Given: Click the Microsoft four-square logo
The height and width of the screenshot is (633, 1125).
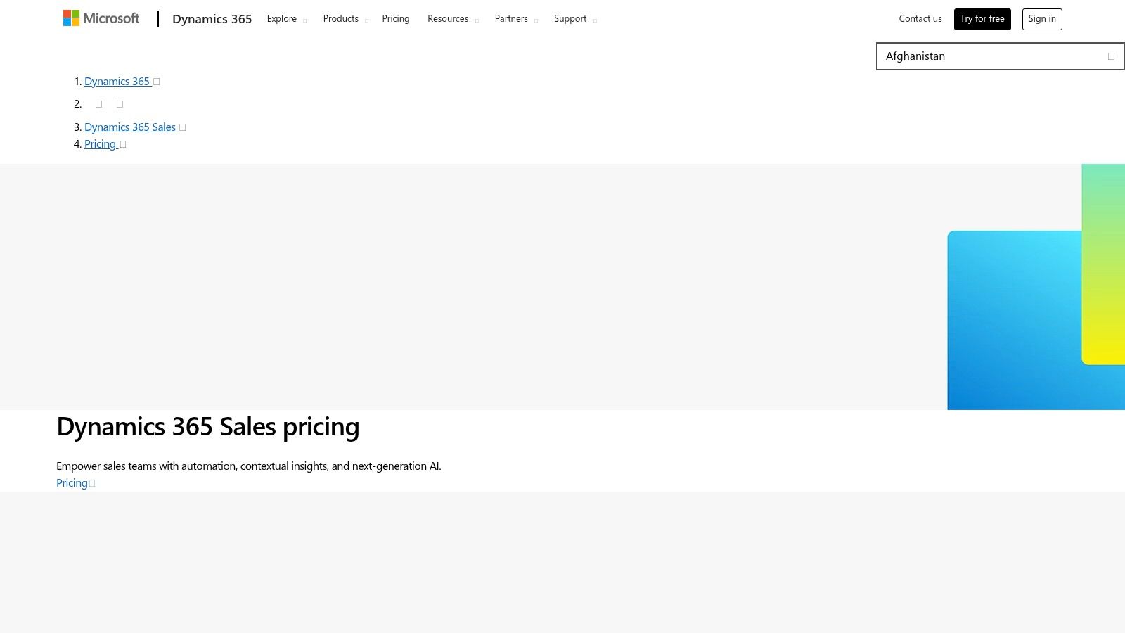Looking at the screenshot, I should (x=71, y=18).
